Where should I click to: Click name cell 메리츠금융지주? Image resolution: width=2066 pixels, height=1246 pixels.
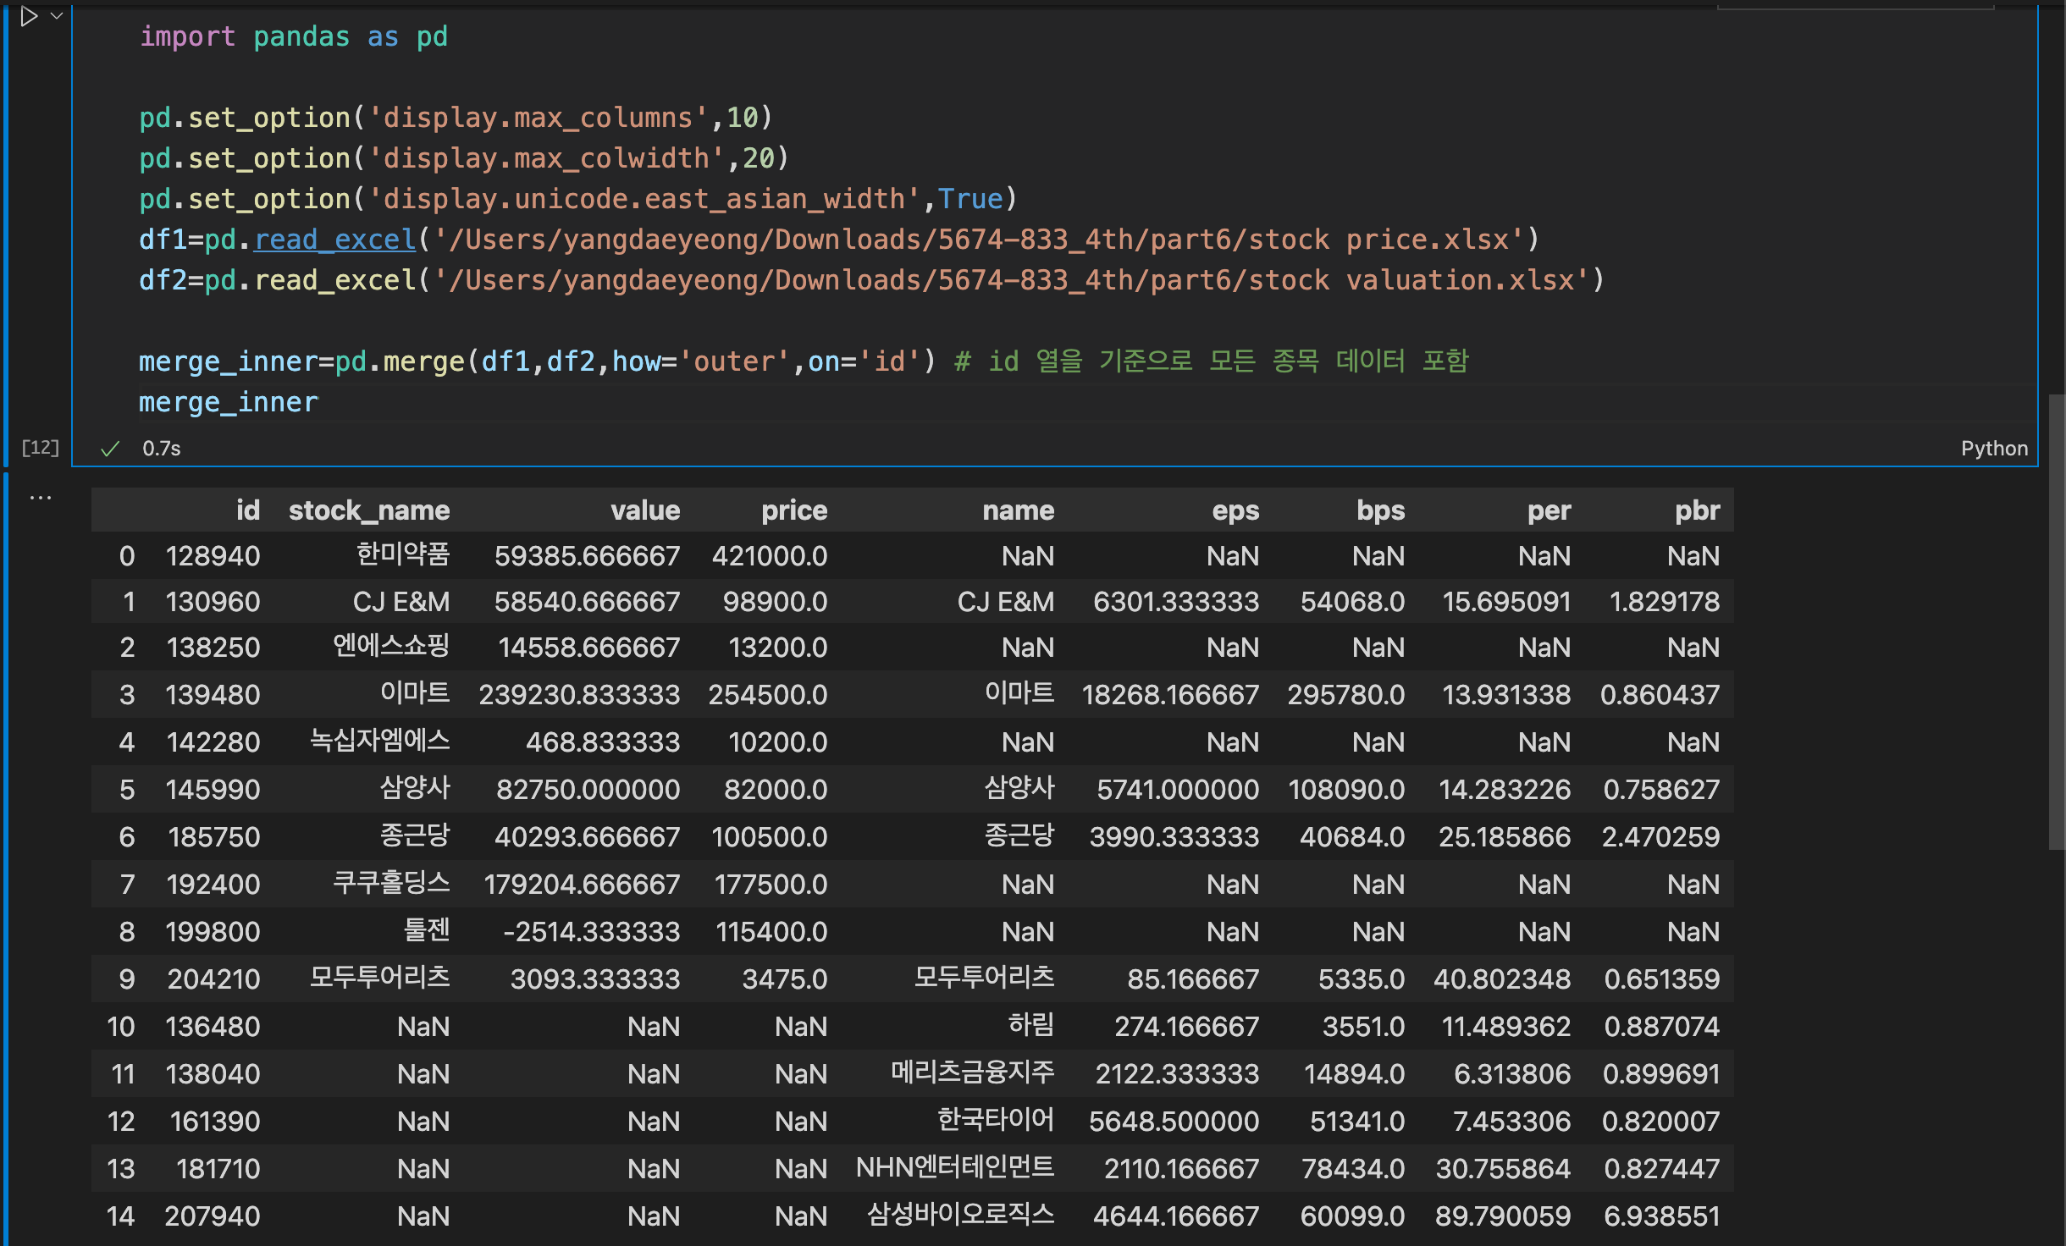(972, 1072)
